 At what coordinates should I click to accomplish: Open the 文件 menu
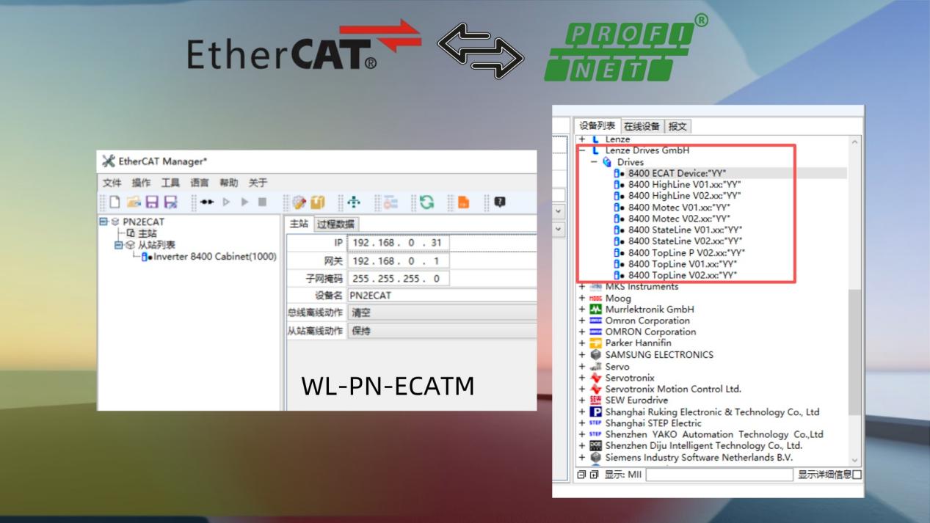point(112,183)
